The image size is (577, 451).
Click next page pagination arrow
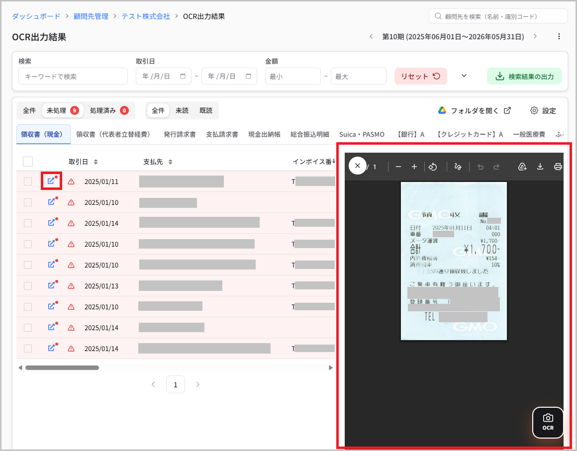197,384
